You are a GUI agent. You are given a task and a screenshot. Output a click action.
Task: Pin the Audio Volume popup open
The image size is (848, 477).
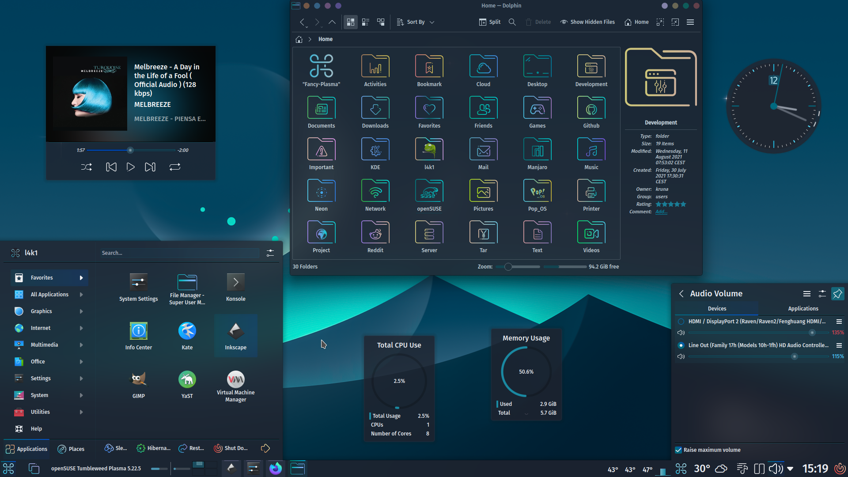pyautogui.click(x=837, y=294)
